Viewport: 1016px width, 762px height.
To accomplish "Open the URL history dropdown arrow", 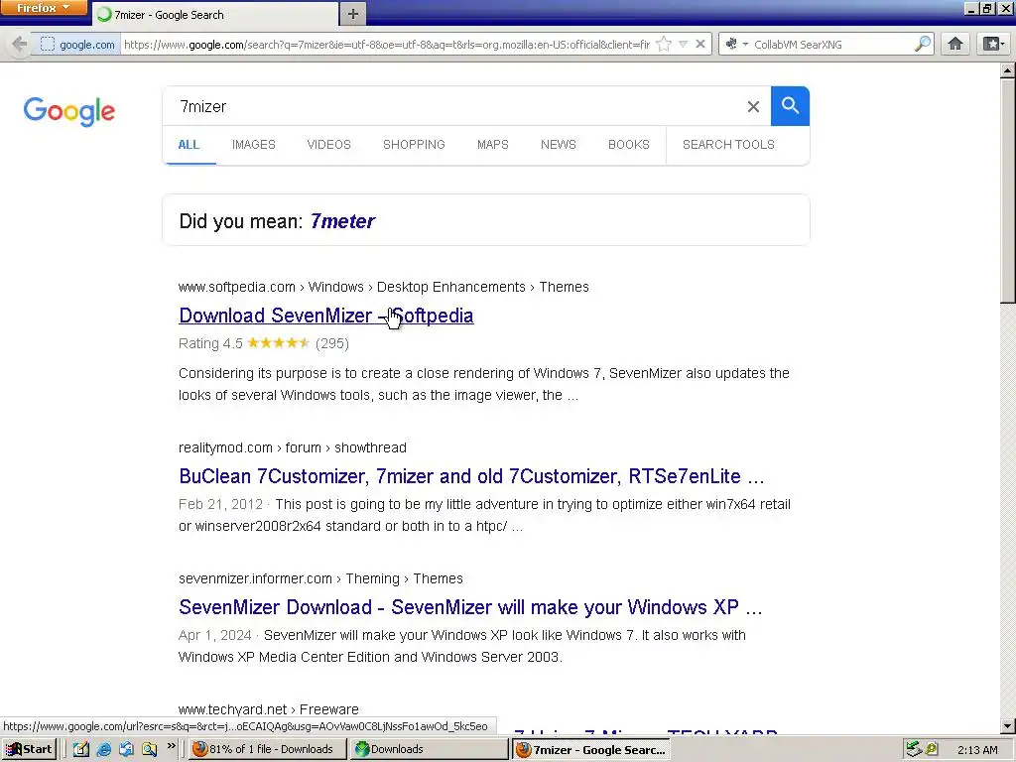I will (x=683, y=44).
